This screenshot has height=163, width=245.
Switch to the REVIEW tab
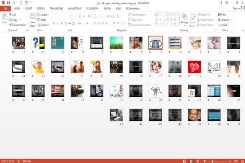pos(107,9)
